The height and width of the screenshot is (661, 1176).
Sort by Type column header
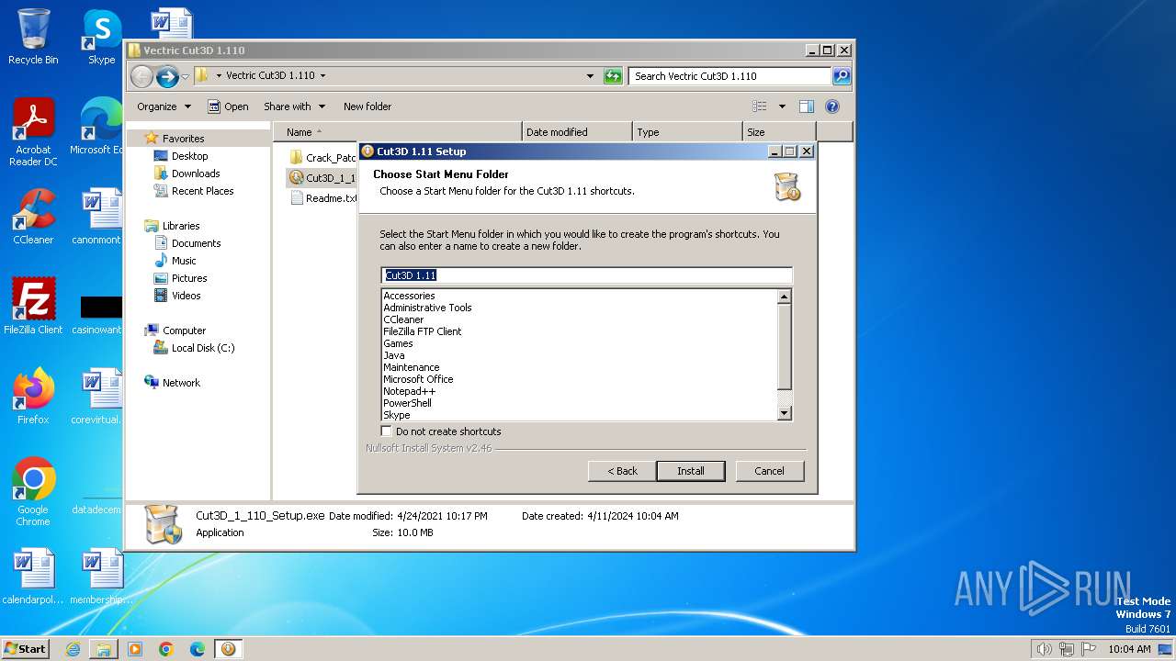pyautogui.click(x=687, y=132)
